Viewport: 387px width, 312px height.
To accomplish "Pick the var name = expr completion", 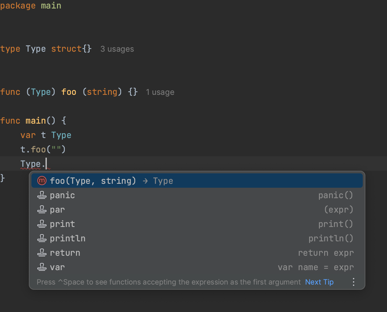I will click(58, 267).
